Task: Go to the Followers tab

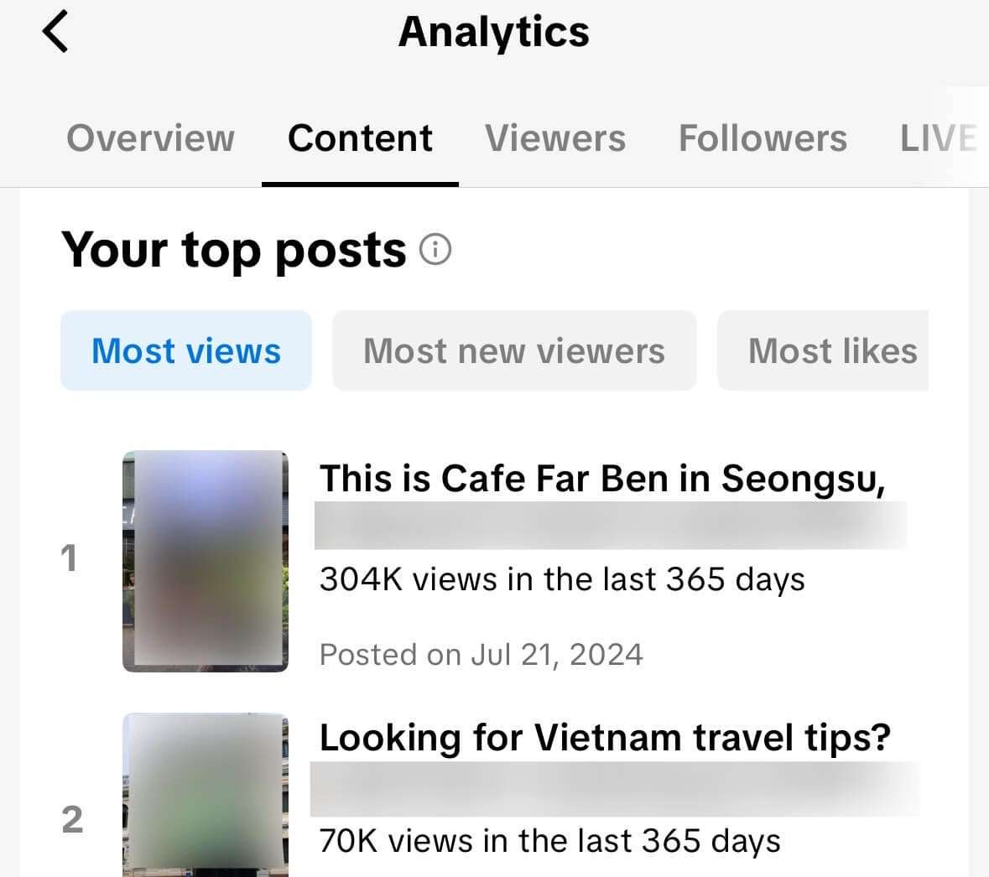Action: (763, 138)
